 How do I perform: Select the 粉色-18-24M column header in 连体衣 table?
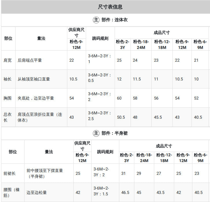(x=141, y=45)
